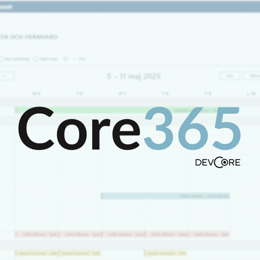Click the Friday 9 column header
This screenshot has width=260, height=260.
tap(209, 93)
